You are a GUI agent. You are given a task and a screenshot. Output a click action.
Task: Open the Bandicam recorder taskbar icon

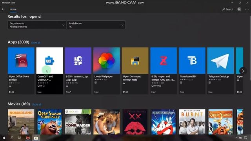pyautogui.click(x=28, y=137)
